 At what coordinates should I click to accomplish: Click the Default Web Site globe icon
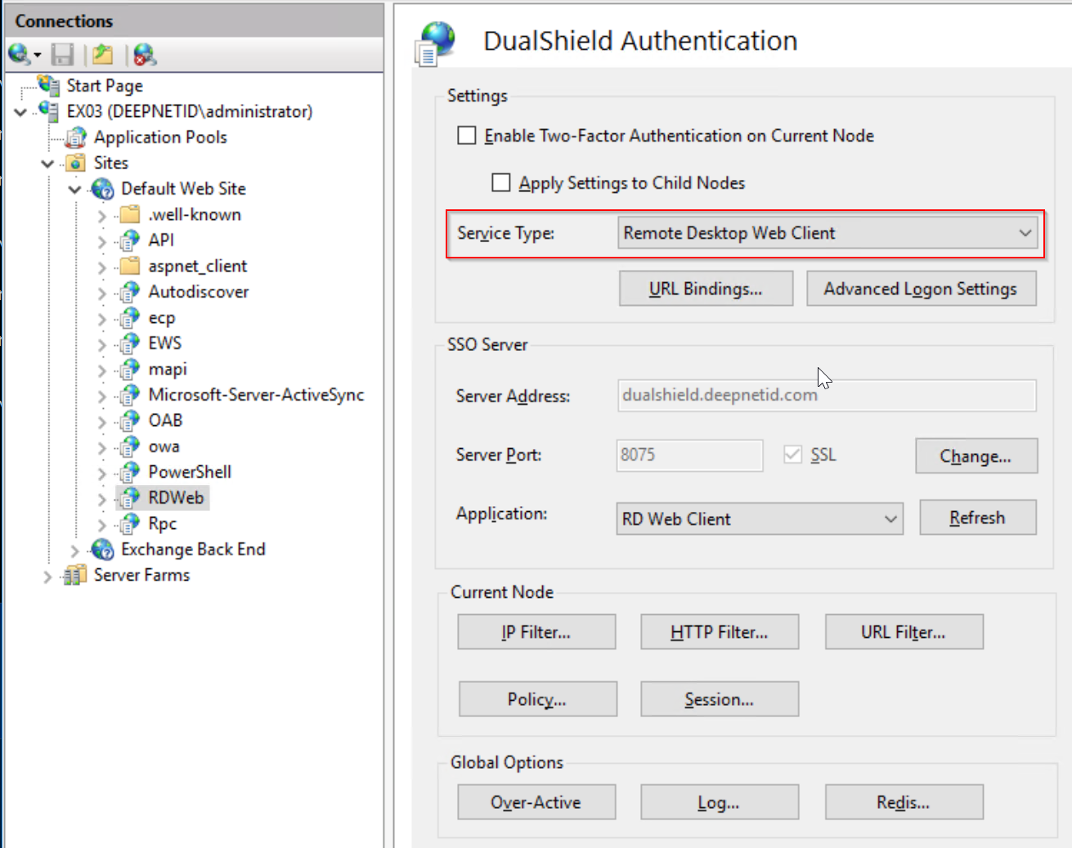(103, 189)
